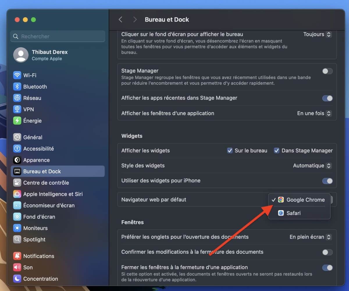Choose Google Chrome as default browser

299,200
